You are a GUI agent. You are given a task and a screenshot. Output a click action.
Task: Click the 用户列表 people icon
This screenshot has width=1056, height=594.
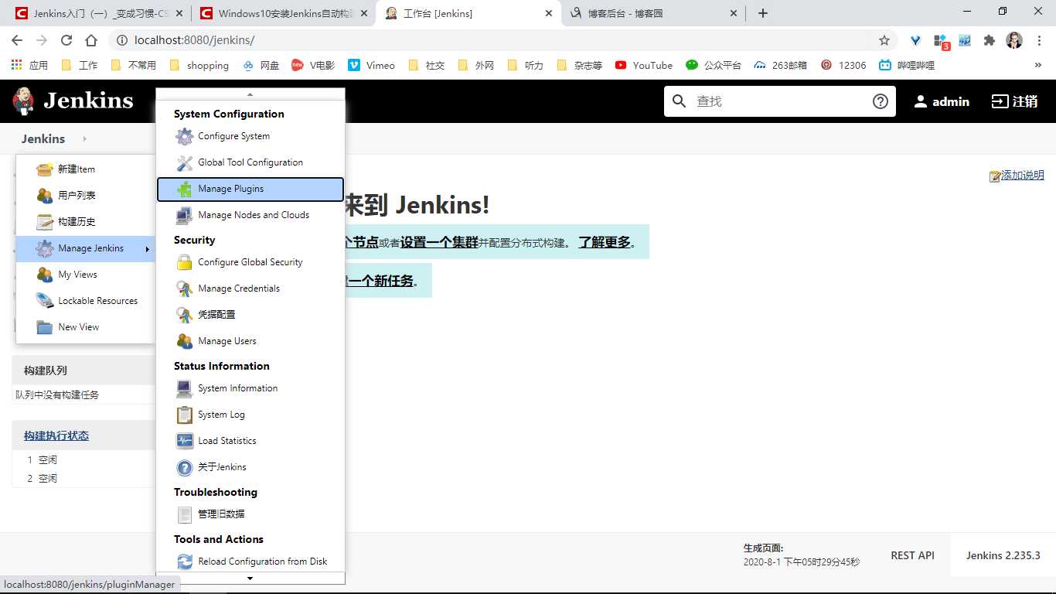(x=45, y=196)
